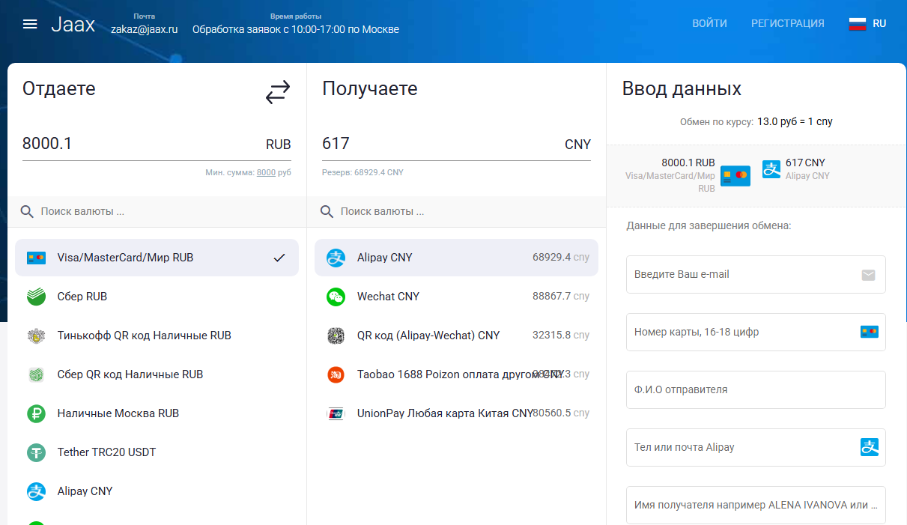
Task: Click the exchange rate 13.0 руб = 1 cny
Action: pyautogui.click(x=795, y=121)
